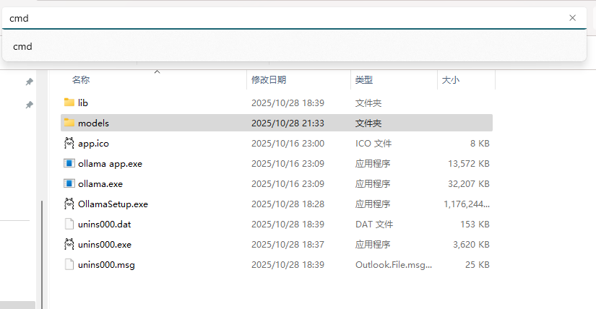
Task: Click the 2025/10/28 18:37 date of unins000.exe
Action: (288, 245)
